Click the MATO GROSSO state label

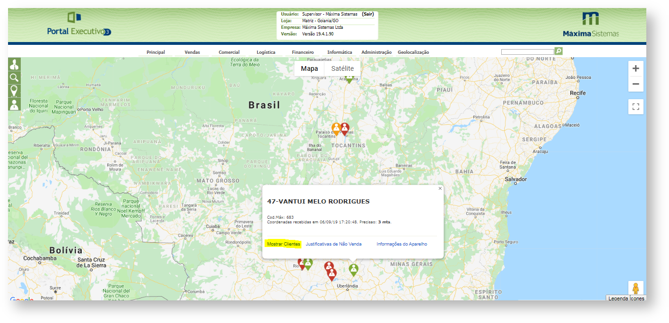point(218,180)
